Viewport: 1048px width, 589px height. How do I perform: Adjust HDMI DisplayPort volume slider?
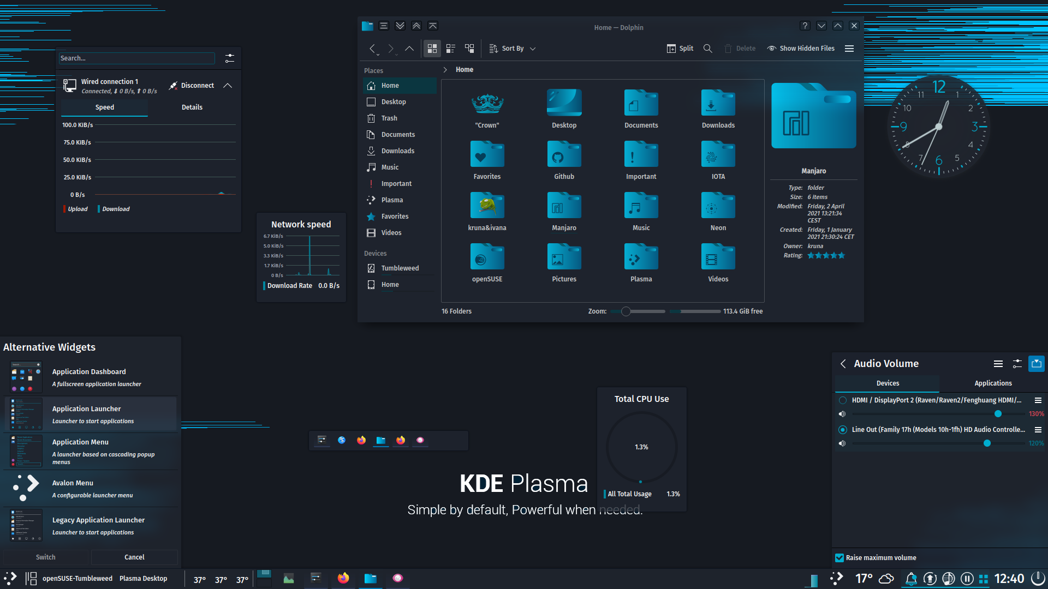(939, 414)
